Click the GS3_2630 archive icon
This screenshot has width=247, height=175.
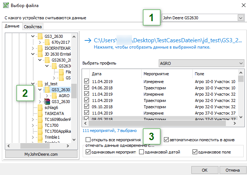click(x=47, y=102)
